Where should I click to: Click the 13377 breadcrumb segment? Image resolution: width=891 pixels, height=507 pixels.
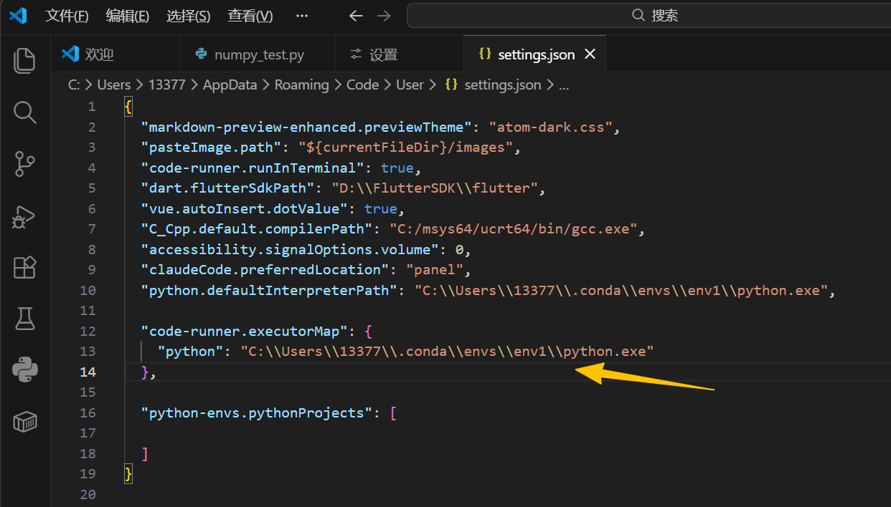click(x=167, y=84)
